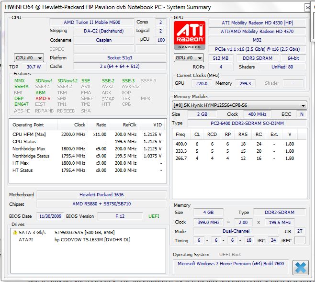
Task: Click the Clock column header in CPU table
Action: pyautogui.click(x=73, y=125)
